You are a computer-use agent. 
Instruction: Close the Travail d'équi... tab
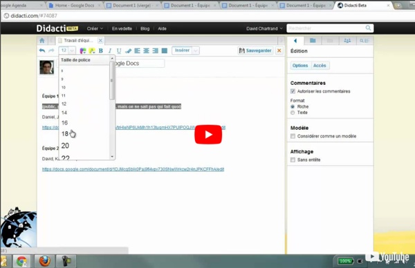[100, 41]
